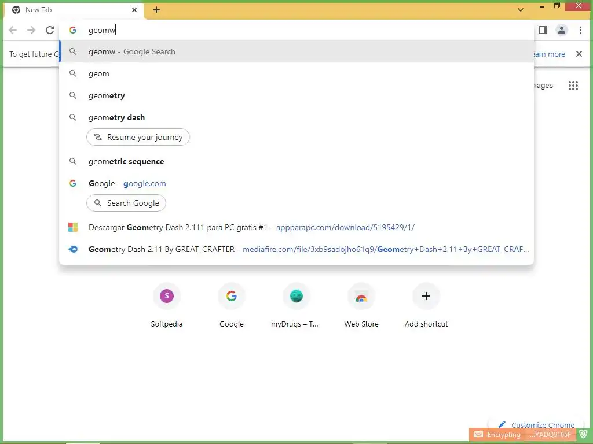Click the Customize Chrome button
Screen dimensions: 593x444
pyautogui.click(x=536, y=425)
